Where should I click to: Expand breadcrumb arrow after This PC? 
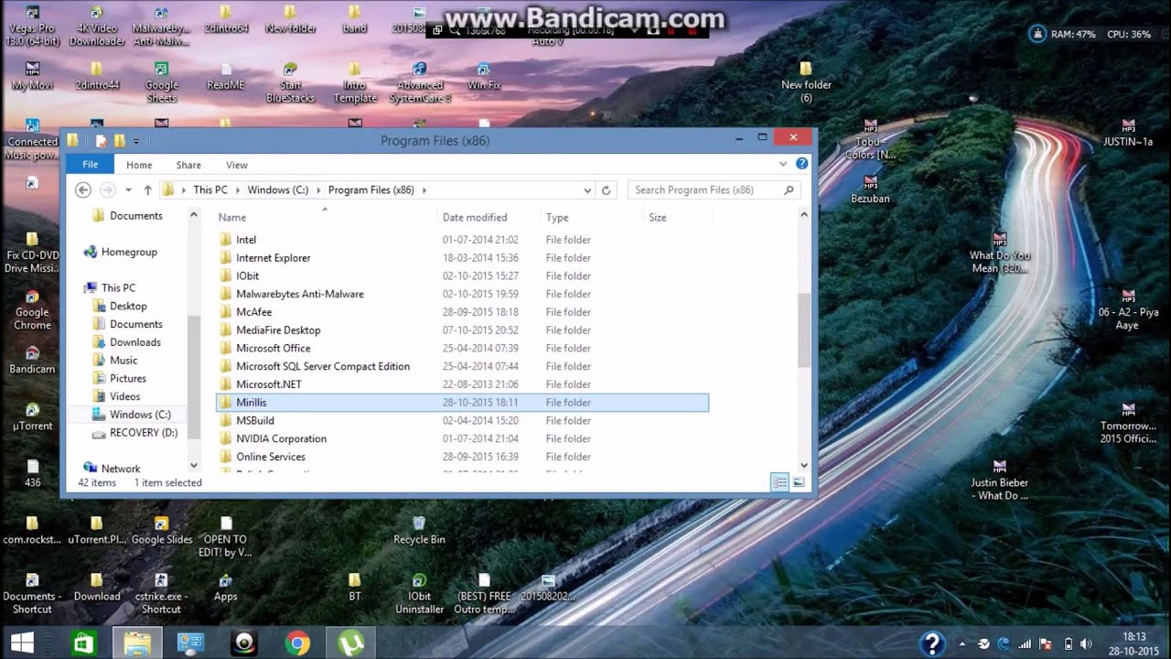click(238, 190)
